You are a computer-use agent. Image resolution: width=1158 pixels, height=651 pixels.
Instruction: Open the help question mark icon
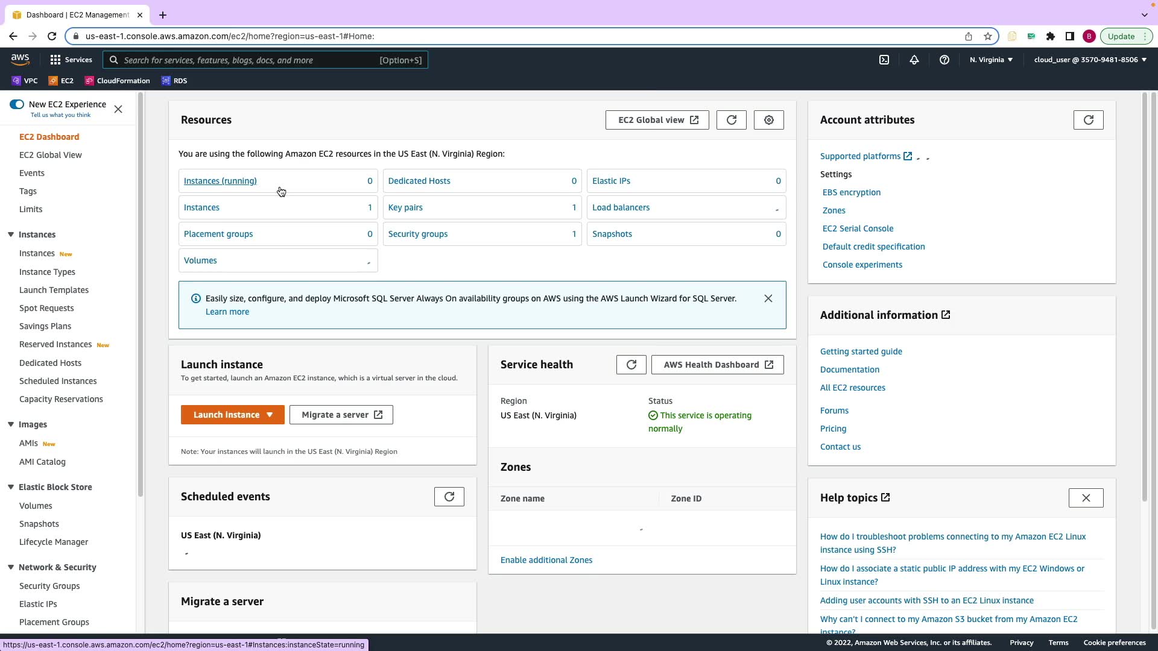[944, 60]
